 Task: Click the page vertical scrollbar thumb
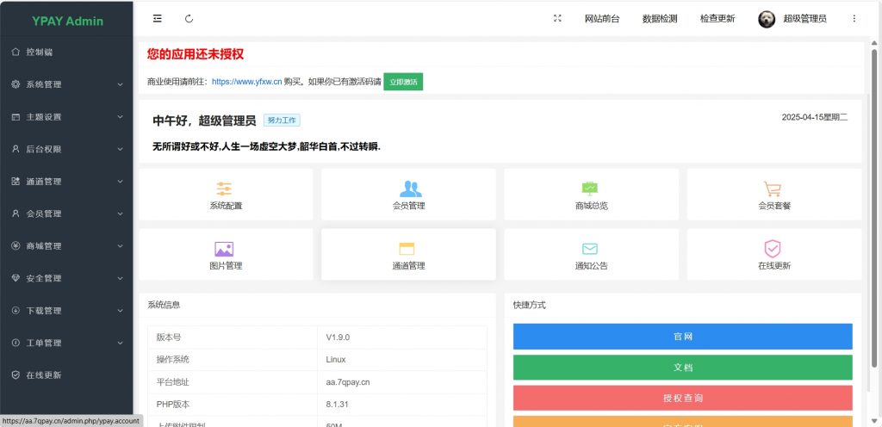click(x=874, y=207)
